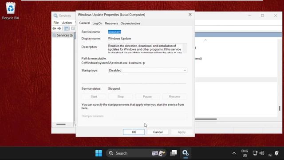Image resolution: width=284 pixels, height=160 pixels.
Task: Click the Resume service button
Action: tap(174, 97)
